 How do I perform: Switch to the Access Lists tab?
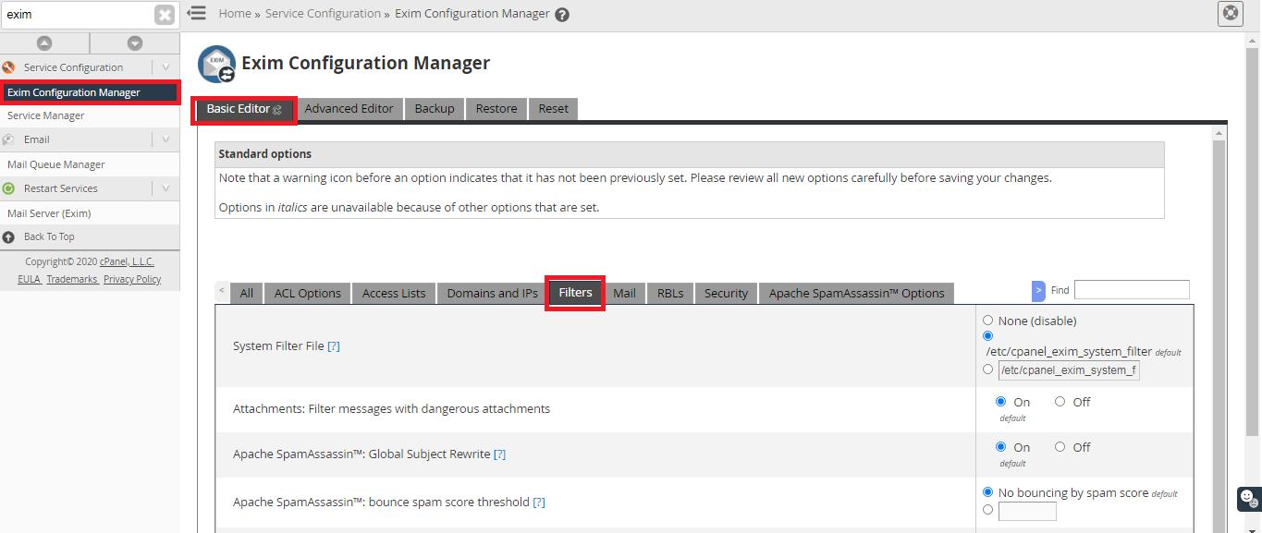tap(394, 293)
